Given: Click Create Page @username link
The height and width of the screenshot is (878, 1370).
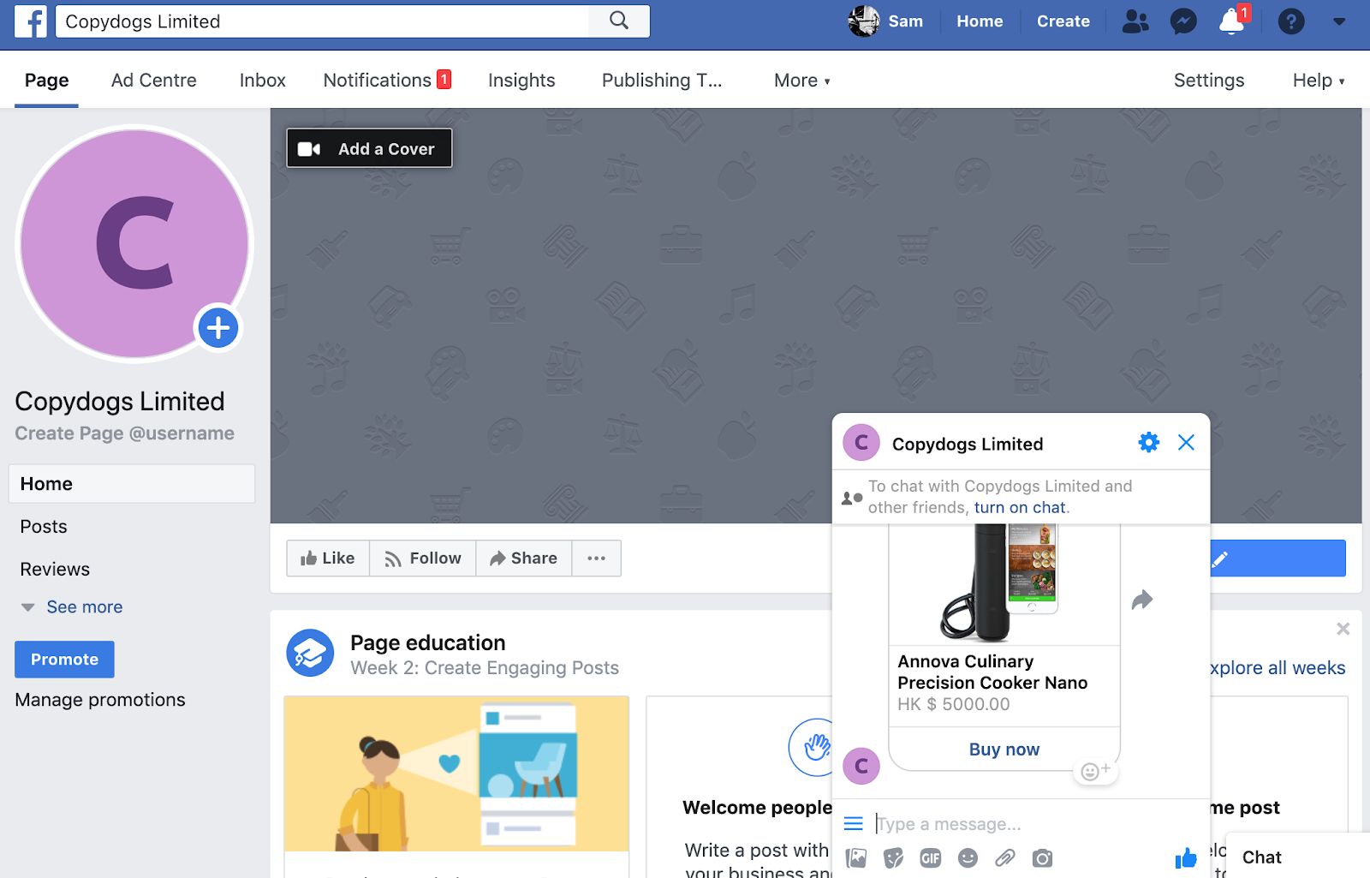Looking at the screenshot, I should click(125, 433).
